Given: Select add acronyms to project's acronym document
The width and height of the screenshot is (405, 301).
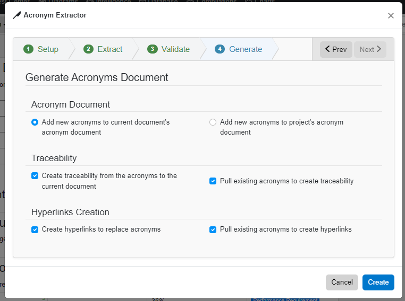Looking at the screenshot, I should coord(213,122).
